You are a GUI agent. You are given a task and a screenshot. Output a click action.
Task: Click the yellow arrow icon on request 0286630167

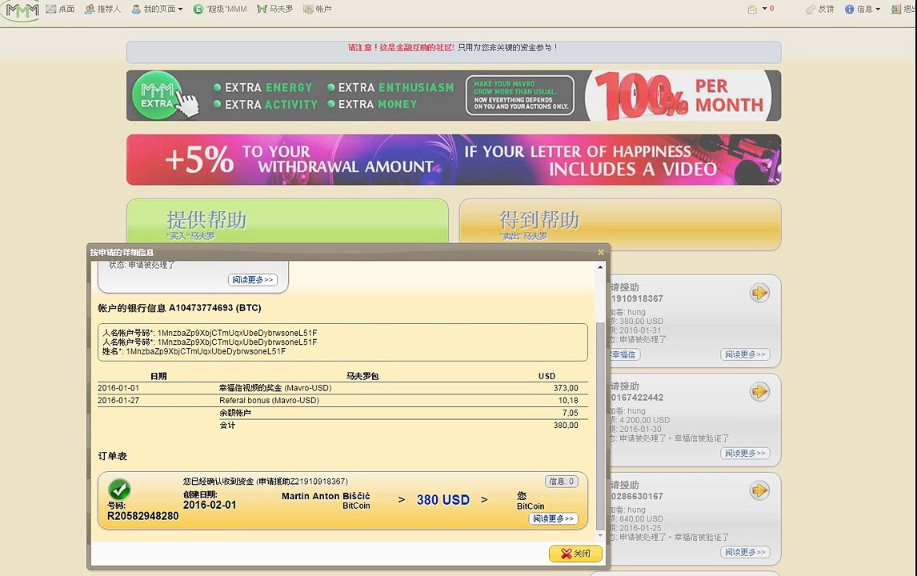759,490
